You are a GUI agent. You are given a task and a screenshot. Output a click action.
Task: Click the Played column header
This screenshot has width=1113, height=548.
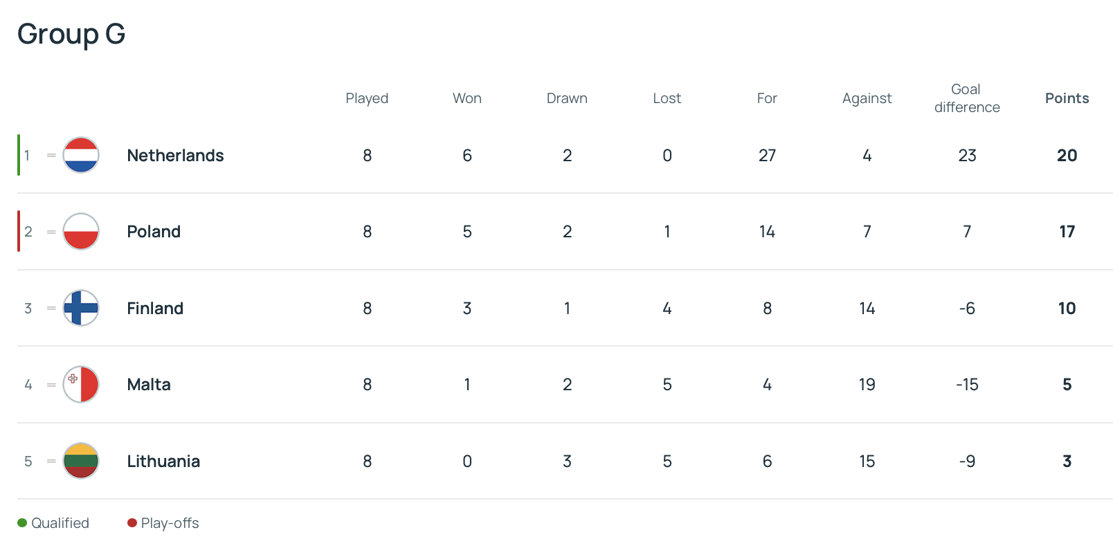(x=367, y=98)
